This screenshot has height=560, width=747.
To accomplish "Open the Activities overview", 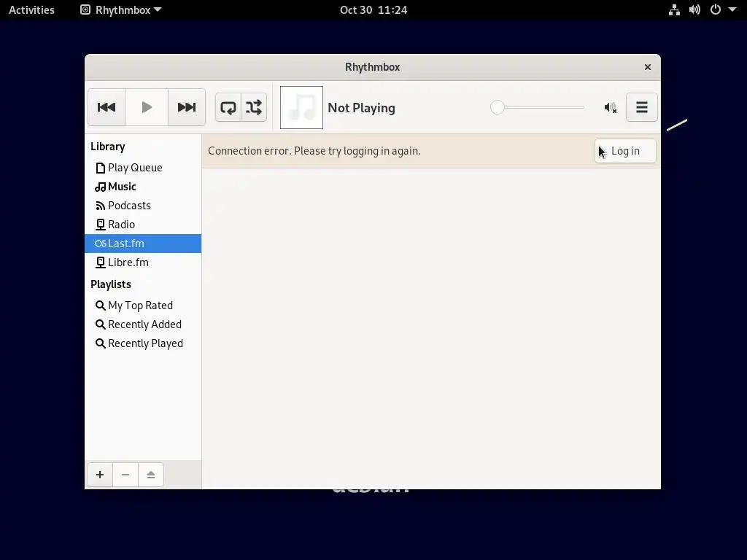I will click(31, 10).
